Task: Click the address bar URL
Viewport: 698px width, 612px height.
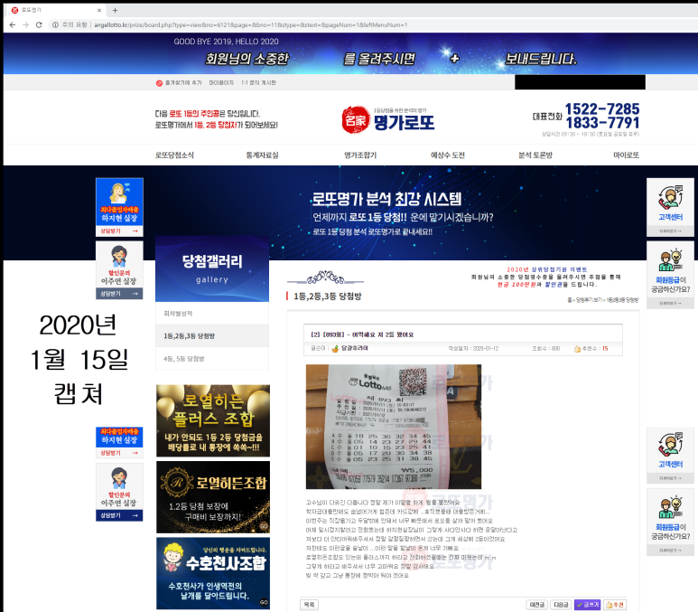Action: click(251, 25)
